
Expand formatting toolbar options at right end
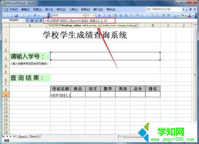tap(196, 15)
